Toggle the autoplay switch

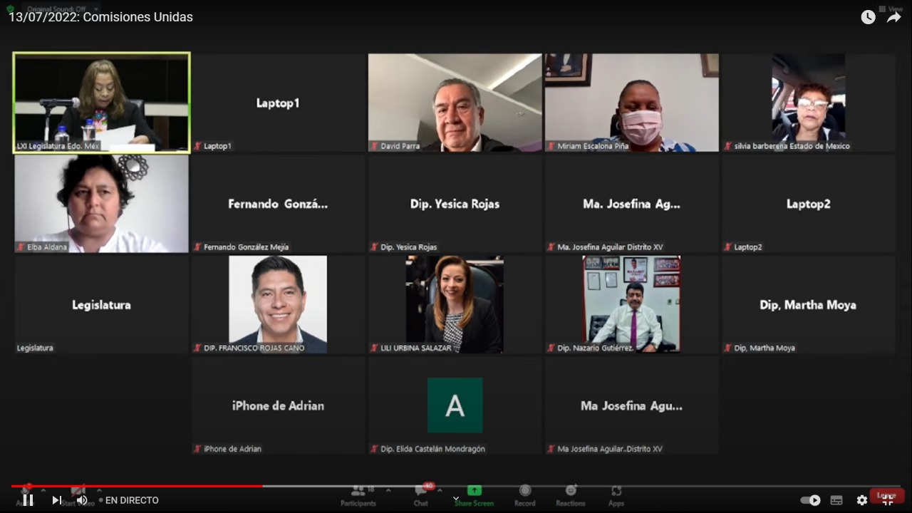pyautogui.click(x=811, y=500)
